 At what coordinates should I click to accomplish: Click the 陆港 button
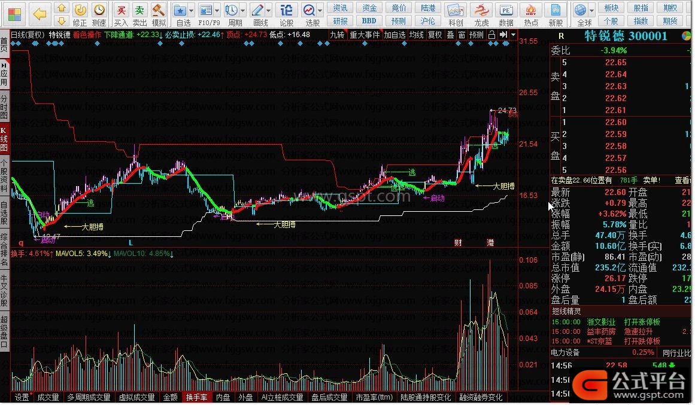pyautogui.click(x=428, y=8)
